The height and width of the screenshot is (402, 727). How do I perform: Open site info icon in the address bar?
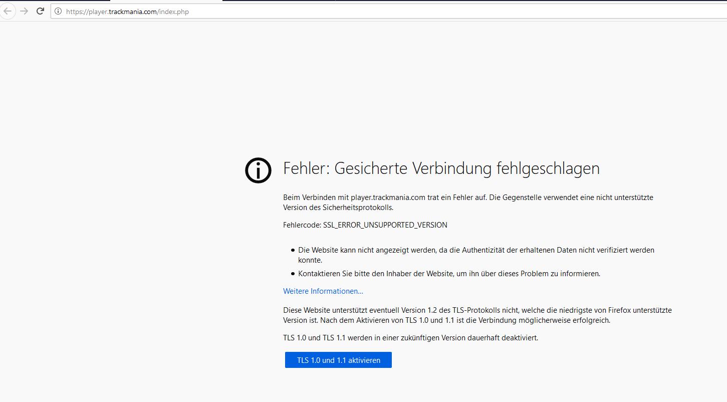click(x=58, y=12)
